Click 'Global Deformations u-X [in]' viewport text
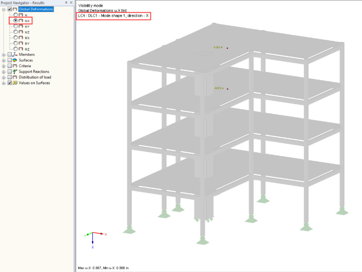The width and height of the screenshot is (362, 272). coord(102,10)
